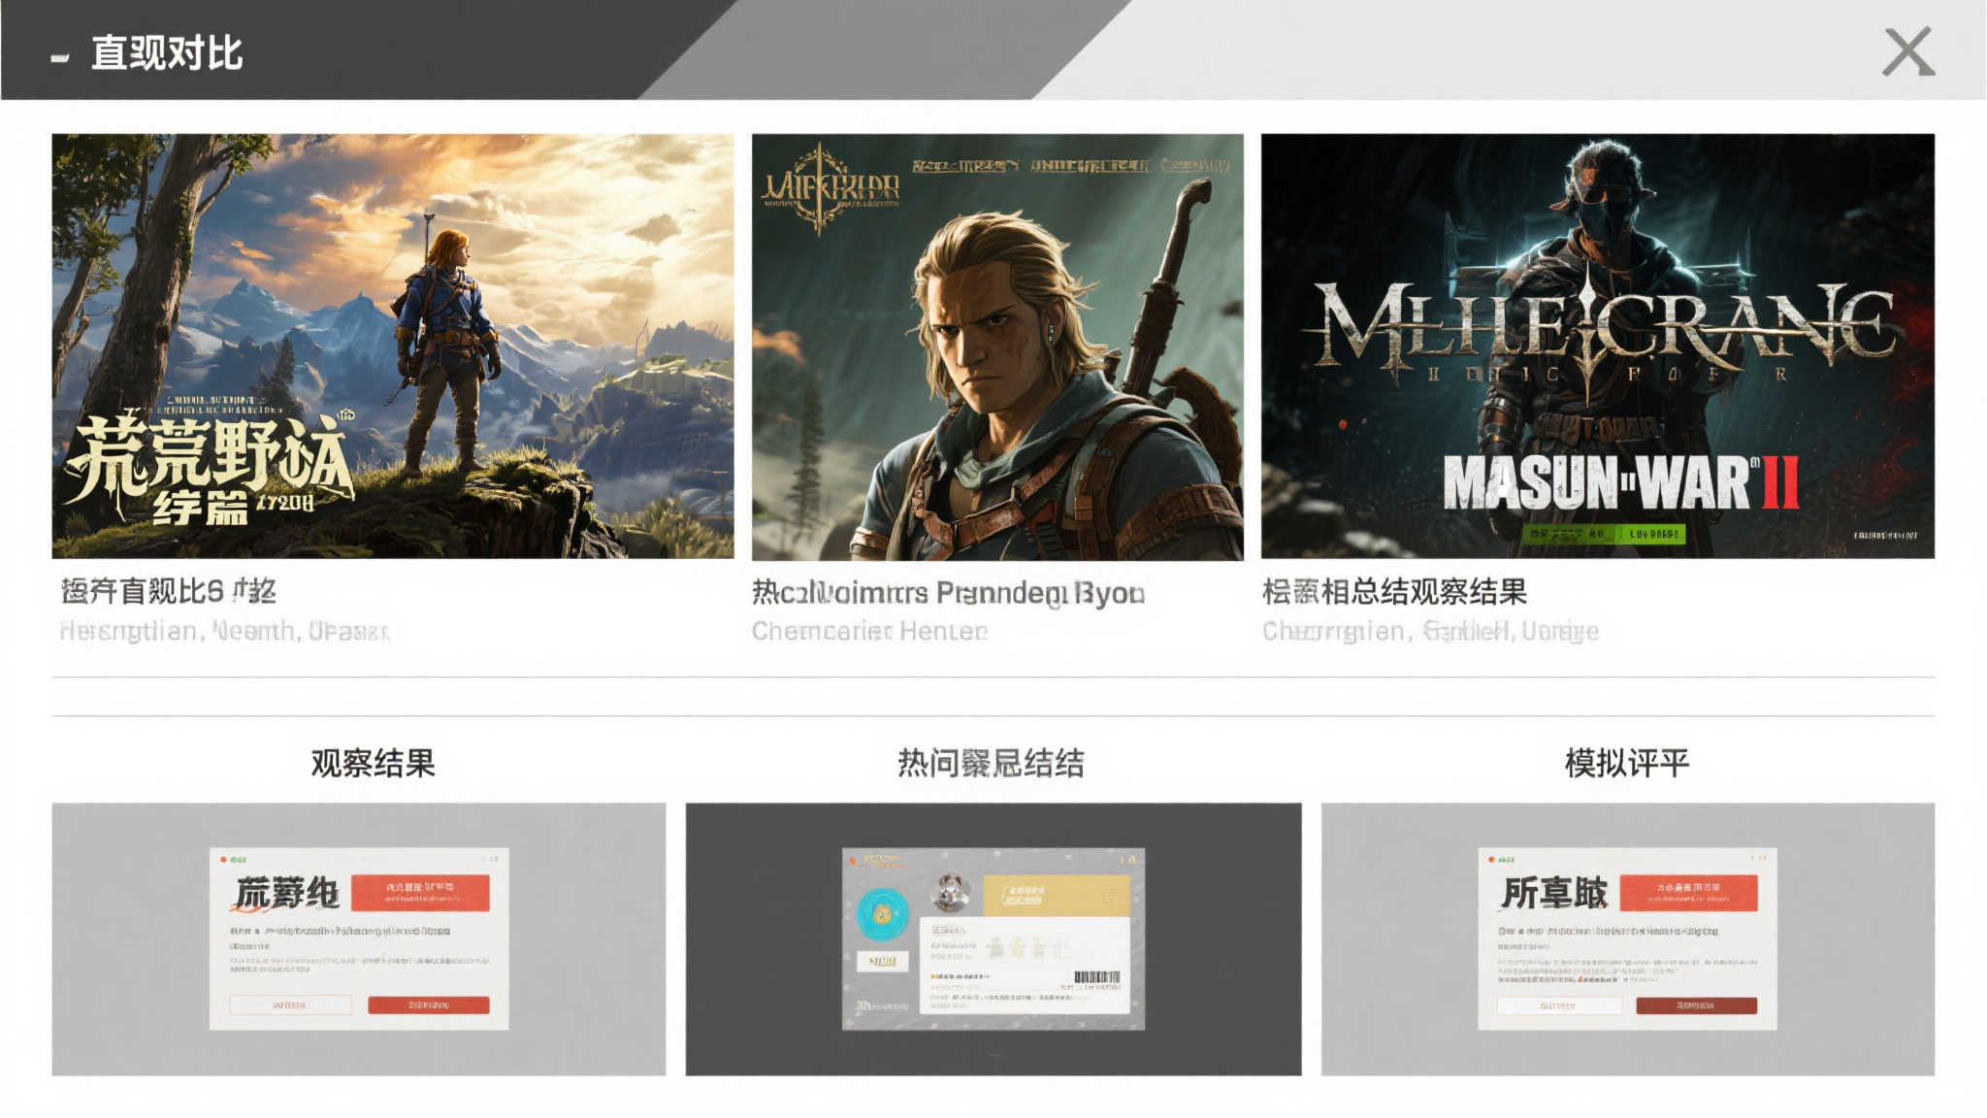Click the outlined cancel button in the 观察结果 card
This screenshot has height=1118, width=1987.
291,1005
